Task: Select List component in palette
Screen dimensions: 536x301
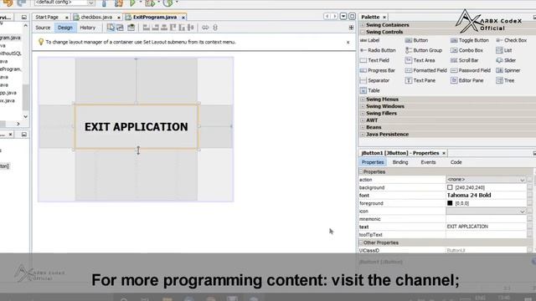Action: coord(504,50)
